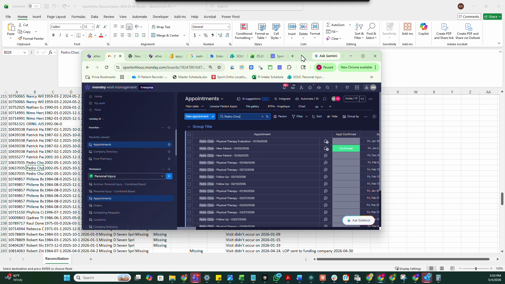Open Sort & Filter in Excel

359,31
